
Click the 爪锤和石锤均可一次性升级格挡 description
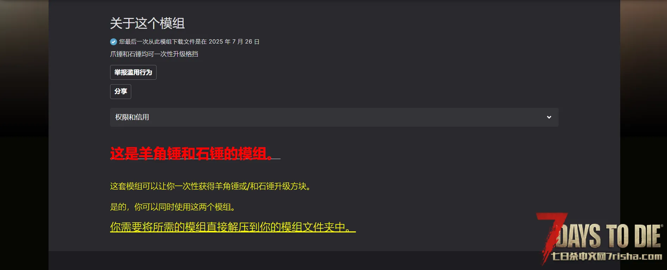[x=154, y=54]
